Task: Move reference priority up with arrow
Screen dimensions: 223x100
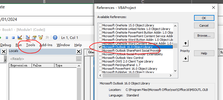Action: click(x=185, y=43)
